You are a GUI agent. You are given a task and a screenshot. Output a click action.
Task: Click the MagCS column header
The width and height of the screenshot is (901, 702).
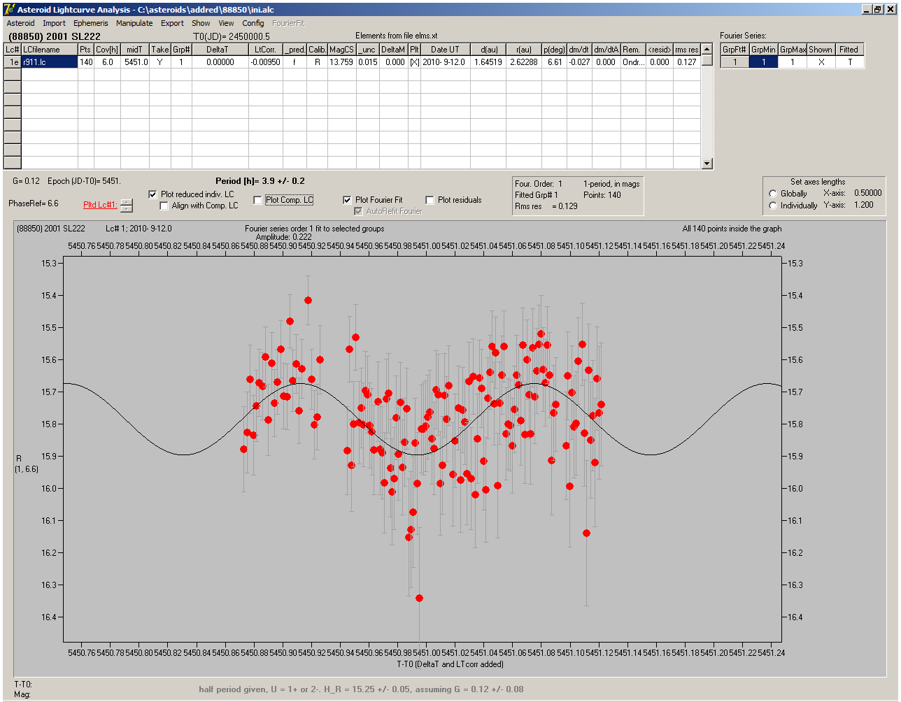tap(341, 50)
